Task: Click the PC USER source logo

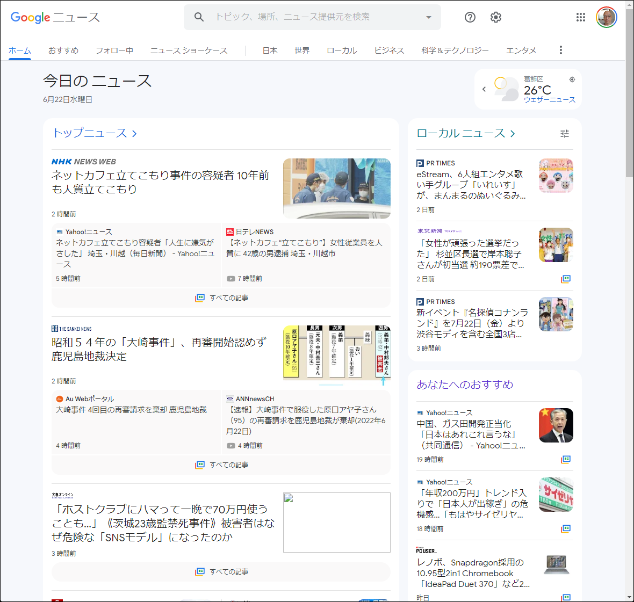Action: click(427, 550)
